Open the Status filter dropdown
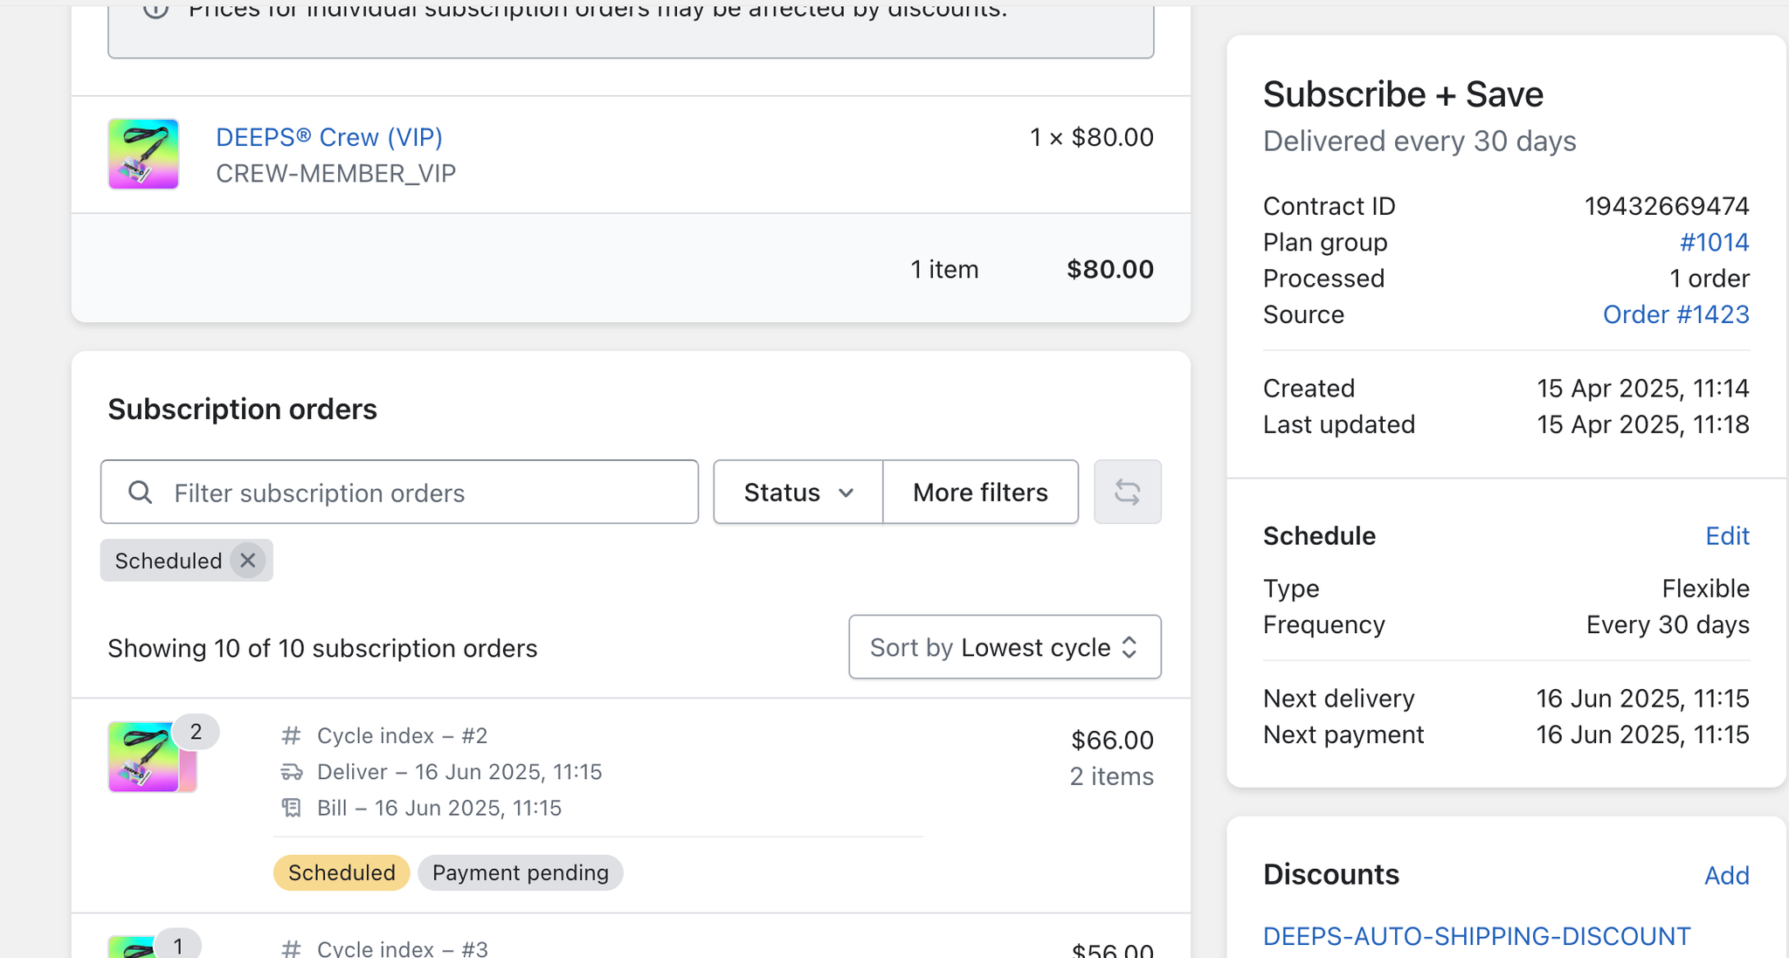This screenshot has width=1789, height=958. (798, 493)
